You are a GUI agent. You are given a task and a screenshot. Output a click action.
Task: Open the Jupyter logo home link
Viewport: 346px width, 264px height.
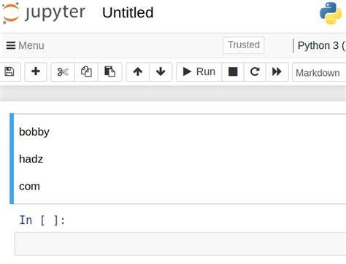pyautogui.click(x=44, y=12)
